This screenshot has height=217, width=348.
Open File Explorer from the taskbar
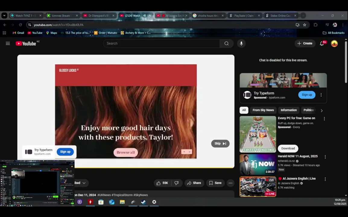tap(122, 202)
